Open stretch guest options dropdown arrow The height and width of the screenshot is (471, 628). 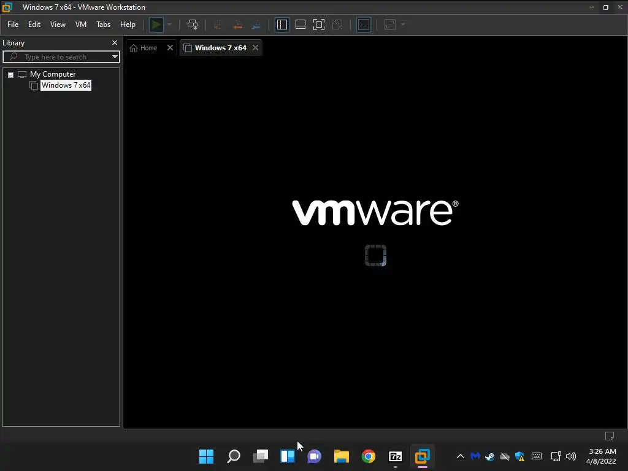(x=403, y=25)
